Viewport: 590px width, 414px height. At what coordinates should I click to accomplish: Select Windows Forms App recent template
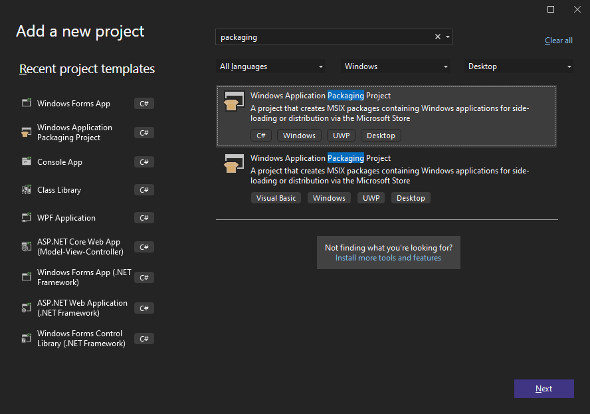pos(87,103)
